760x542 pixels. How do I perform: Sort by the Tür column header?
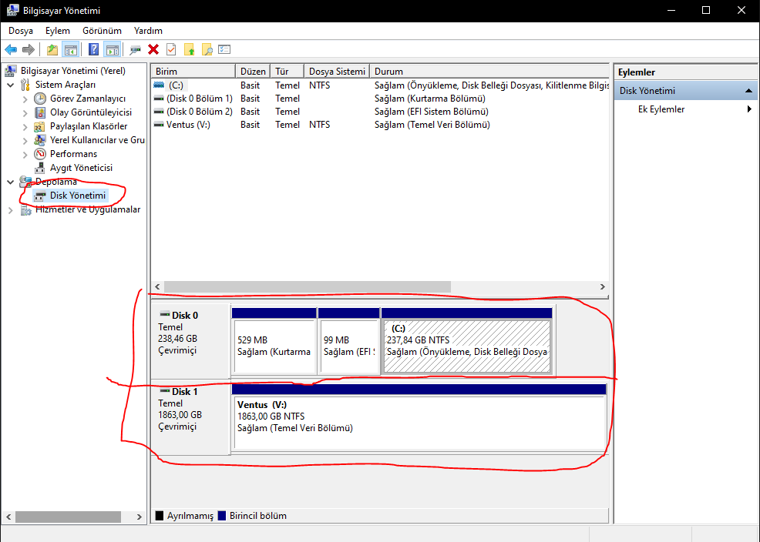click(287, 71)
